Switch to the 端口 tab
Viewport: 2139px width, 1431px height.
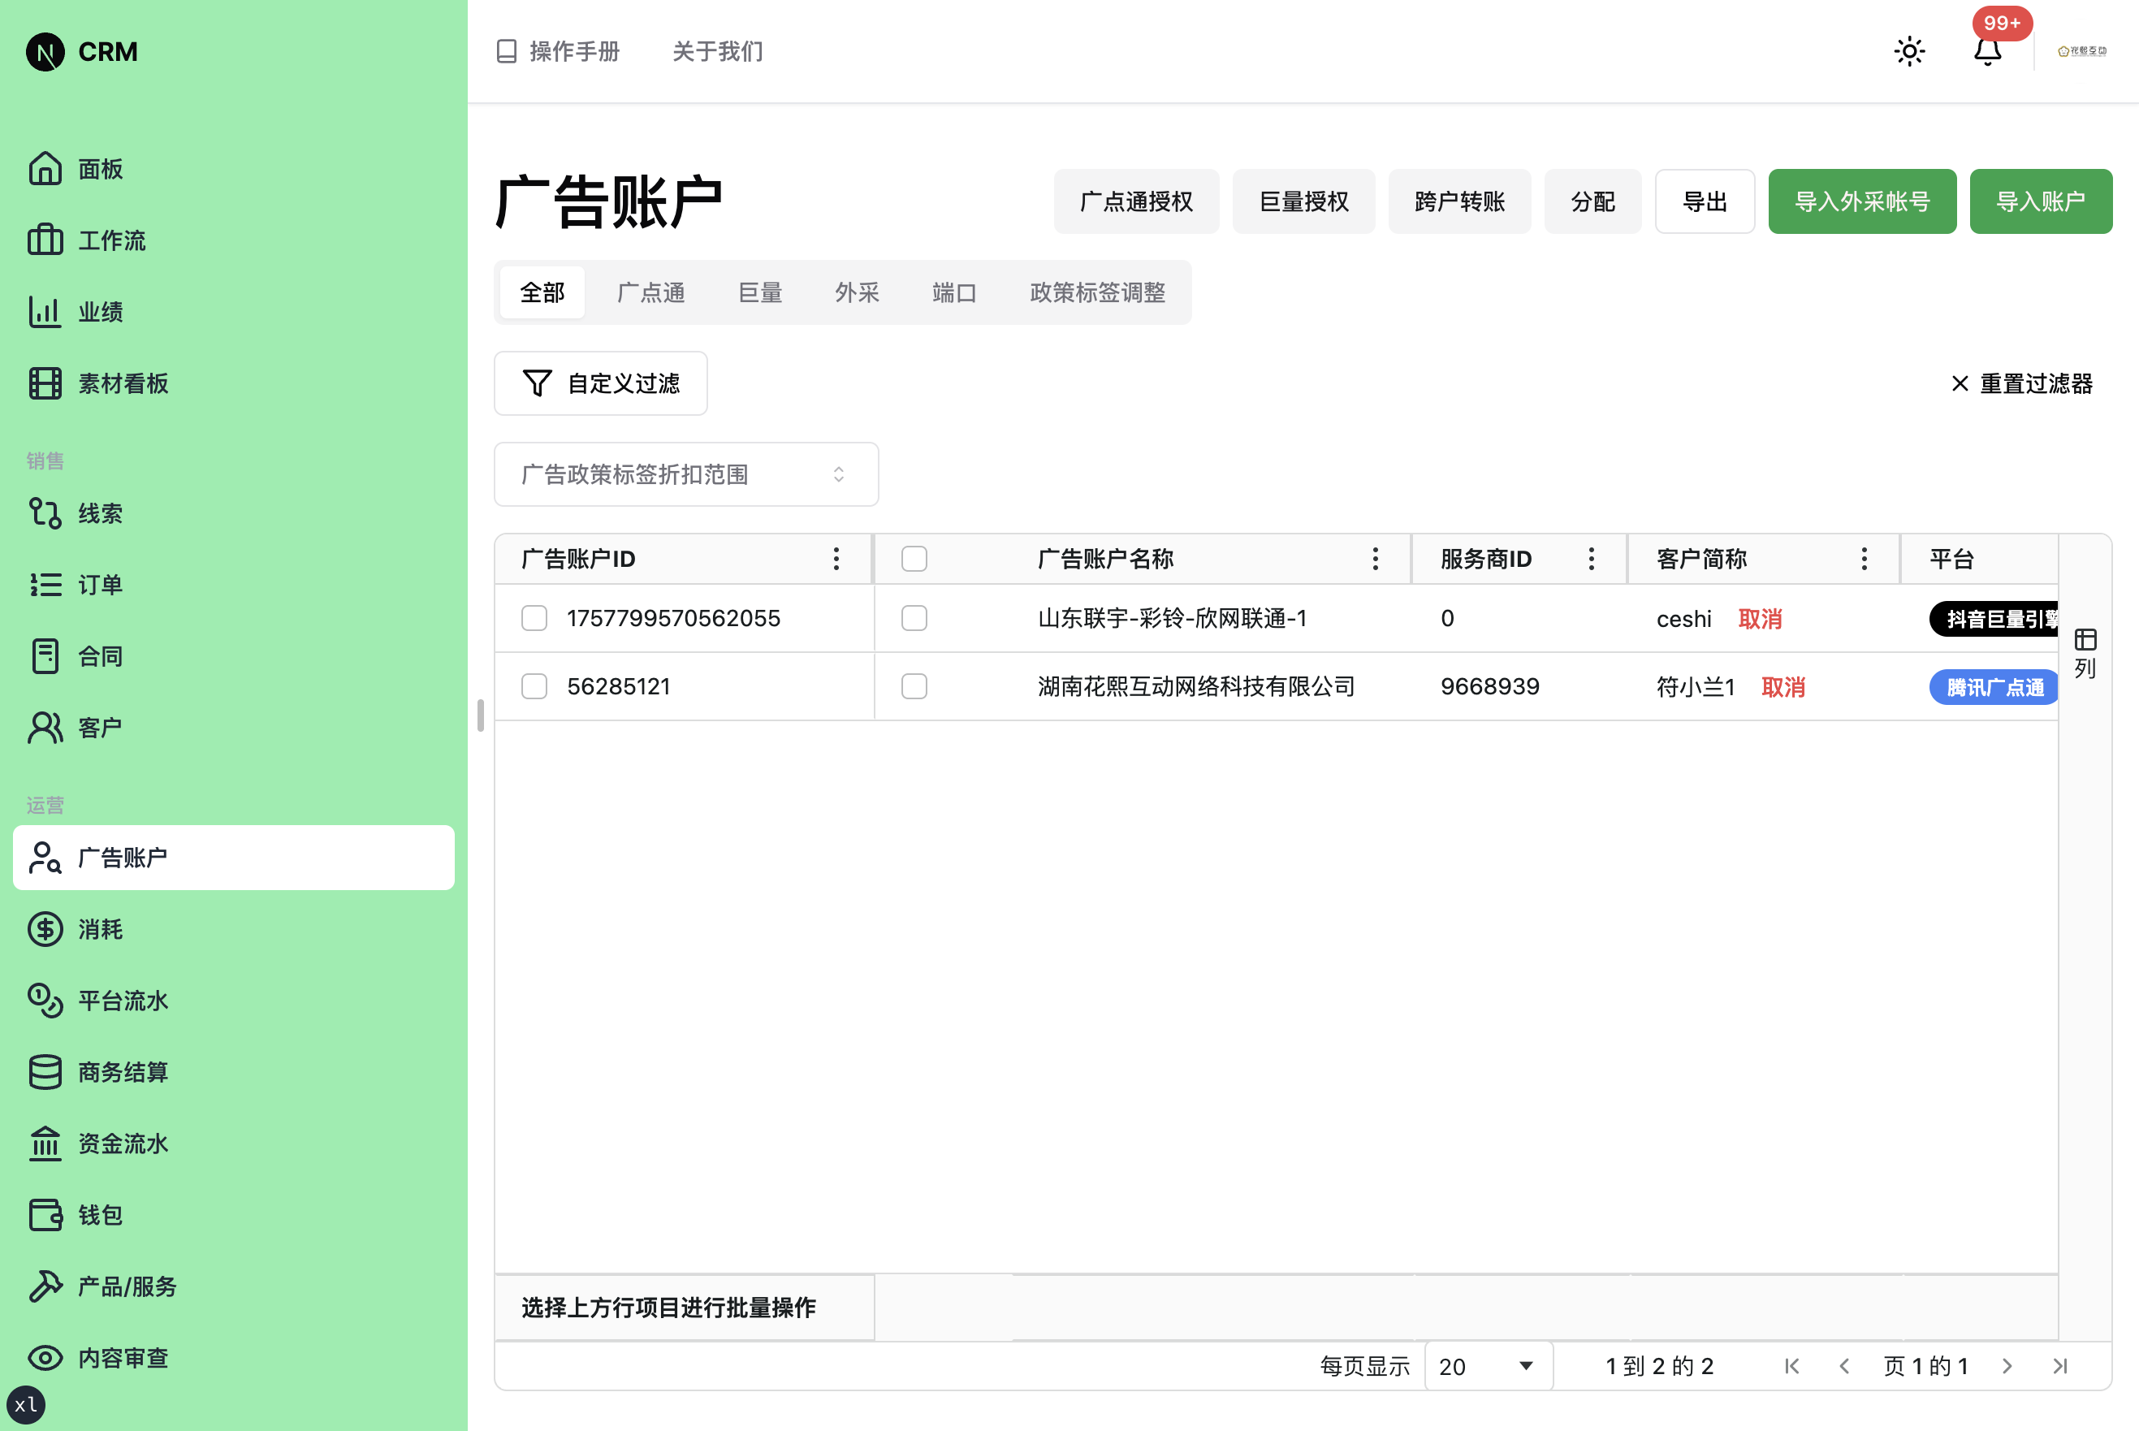[953, 292]
